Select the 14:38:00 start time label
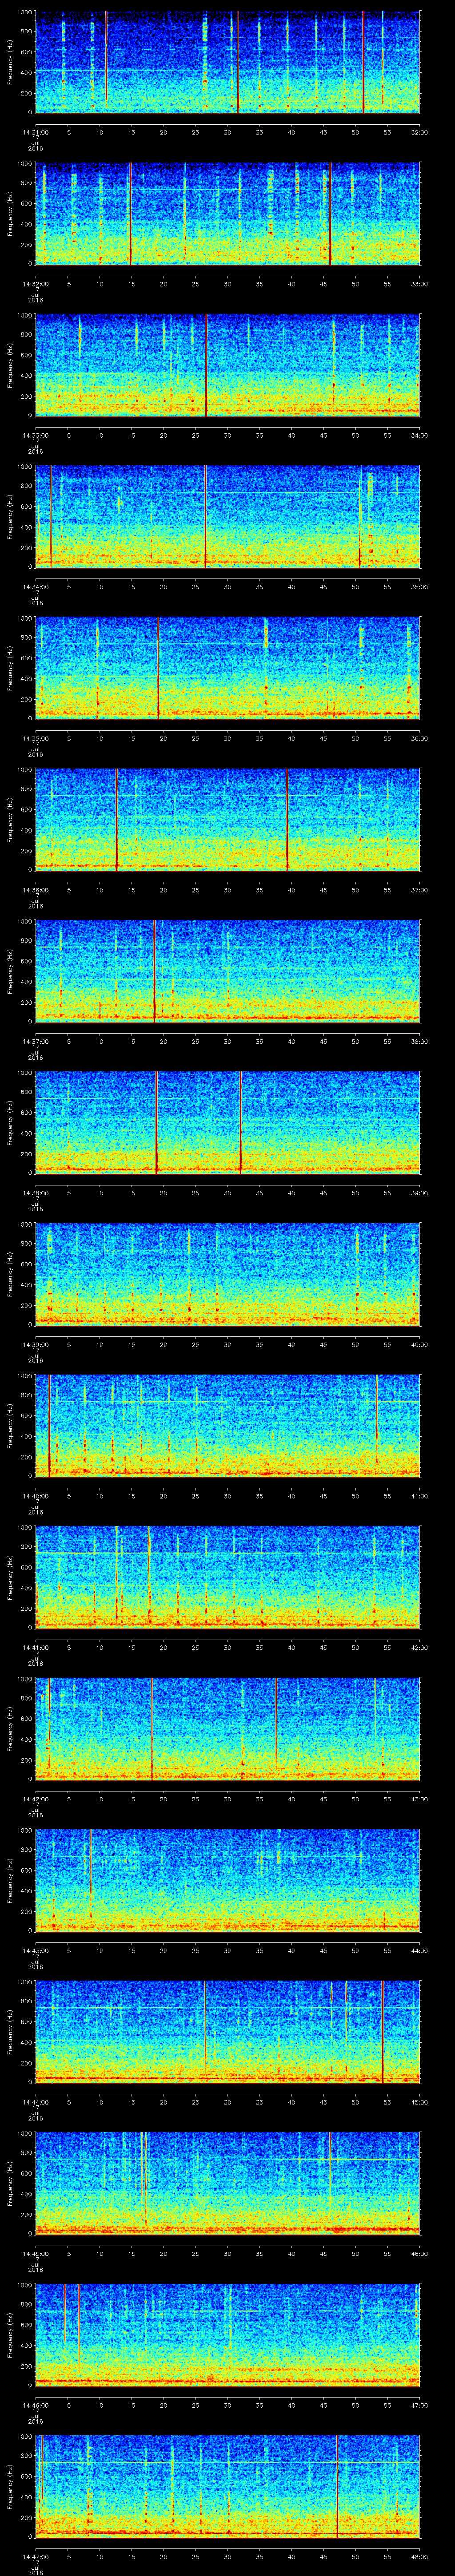The width and height of the screenshot is (455, 2576). click(36, 1193)
